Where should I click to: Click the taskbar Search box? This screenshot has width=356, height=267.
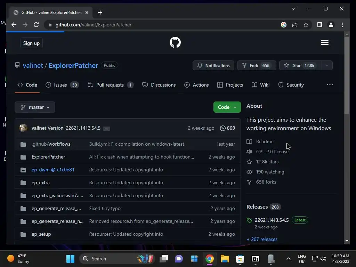pyautogui.click(x=117, y=259)
